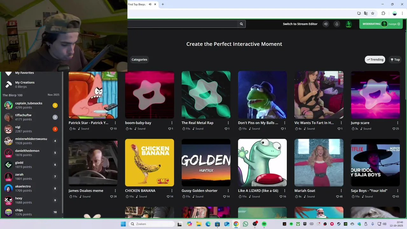This screenshot has height=229, width=407.
Task: Open OBS Studio from the taskbar
Action: pos(255,224)
